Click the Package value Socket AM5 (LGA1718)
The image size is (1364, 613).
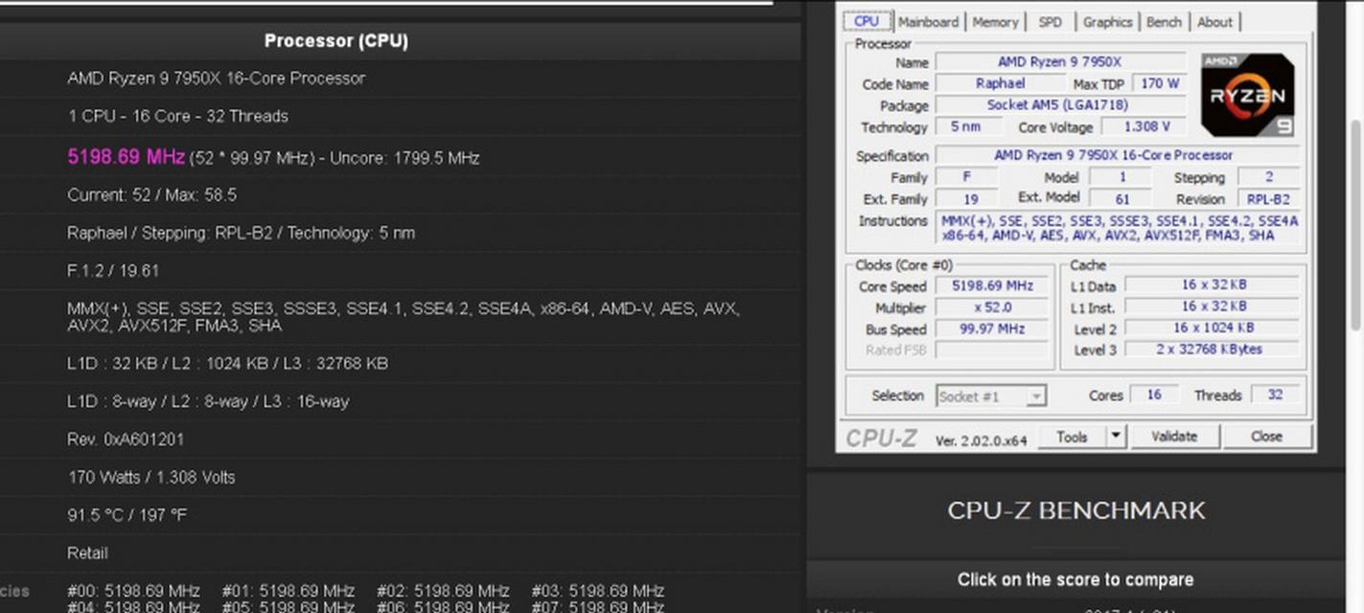(1060, 105)
